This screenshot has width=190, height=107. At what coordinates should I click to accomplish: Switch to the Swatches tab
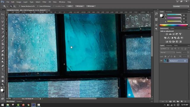(169, 12)
